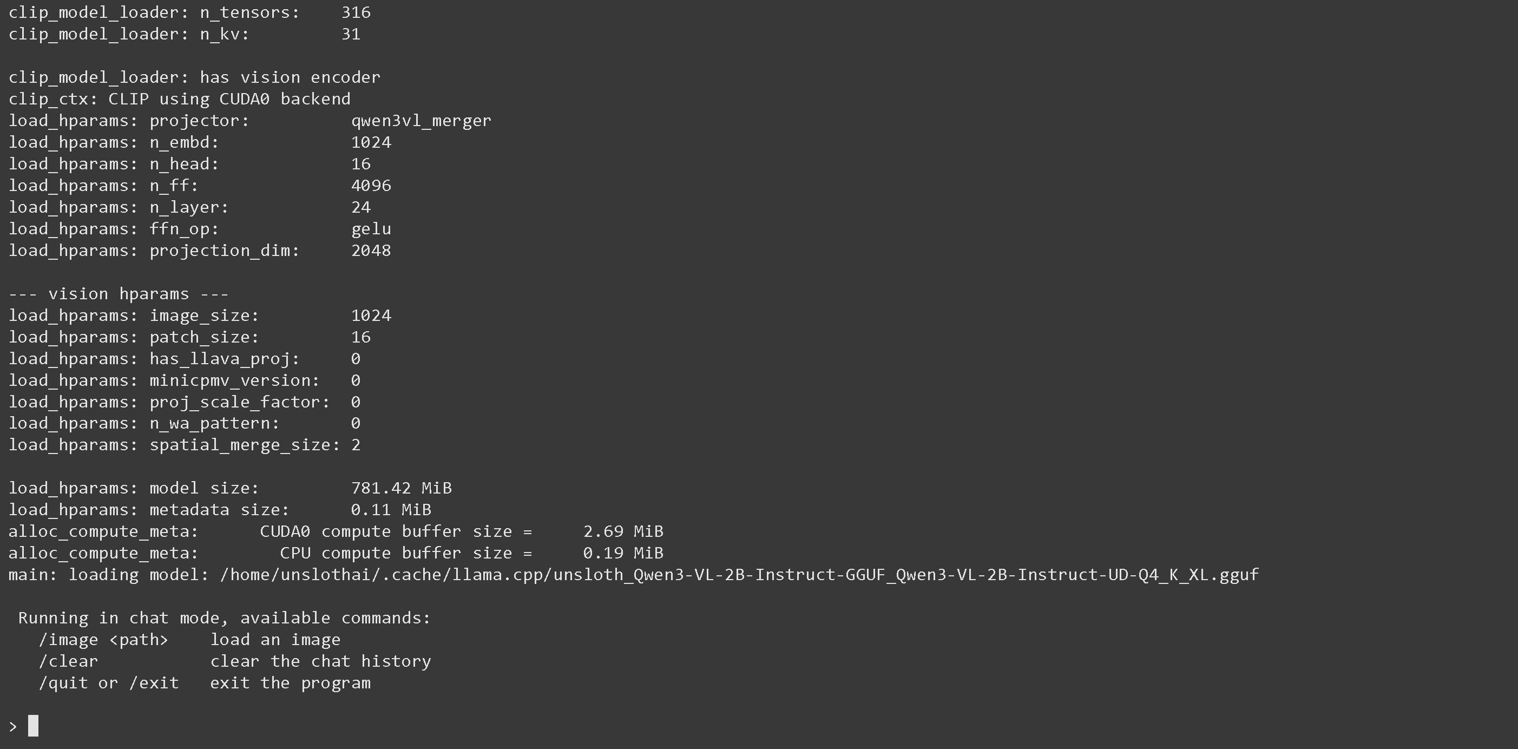Click the 'clear the chat history' description
The image size is (1518, 749).
point(320,662)
